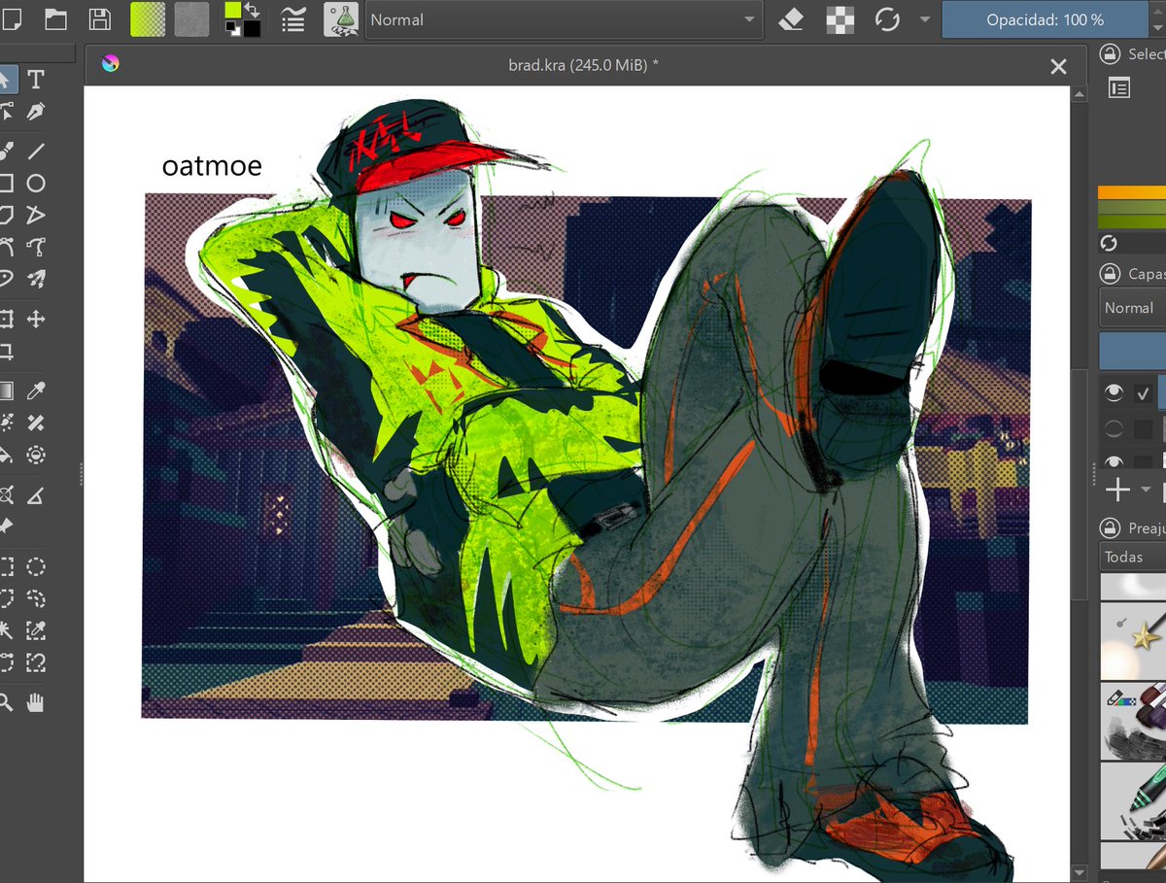
Task: Open the brush preset chooser flask
Action: point(341,18)
